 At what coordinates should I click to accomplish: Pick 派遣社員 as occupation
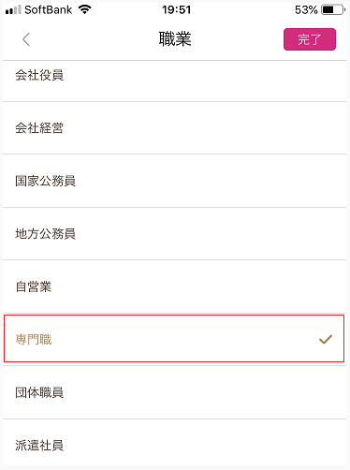click(175, 445)
